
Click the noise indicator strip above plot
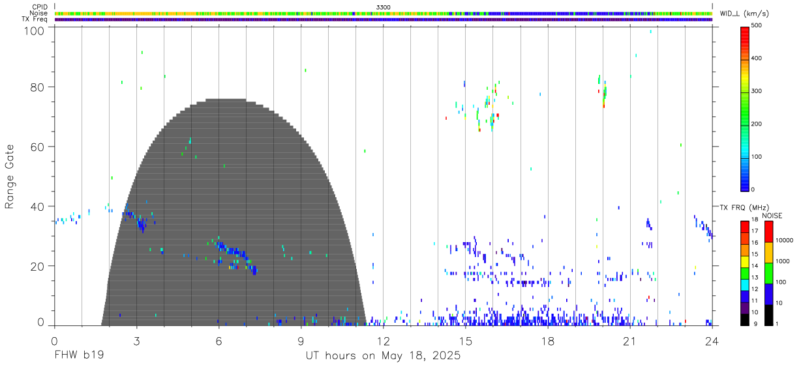[x=383, y=13]
